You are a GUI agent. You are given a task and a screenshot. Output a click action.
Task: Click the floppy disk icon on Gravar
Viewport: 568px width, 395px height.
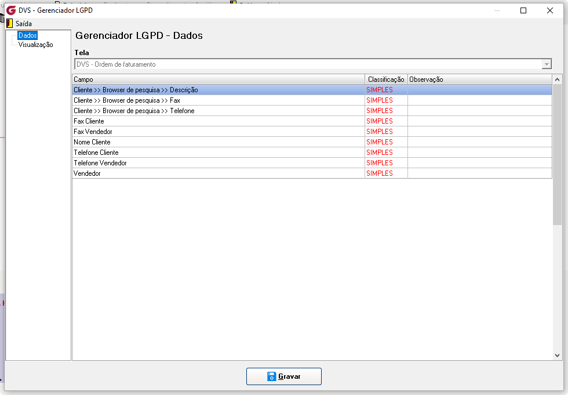tap(272, 376)
